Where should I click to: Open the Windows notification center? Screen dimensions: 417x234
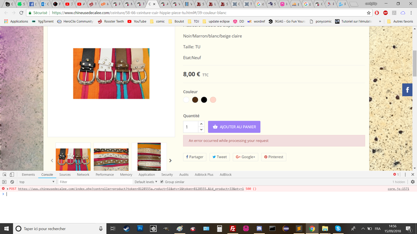(409, 229)
